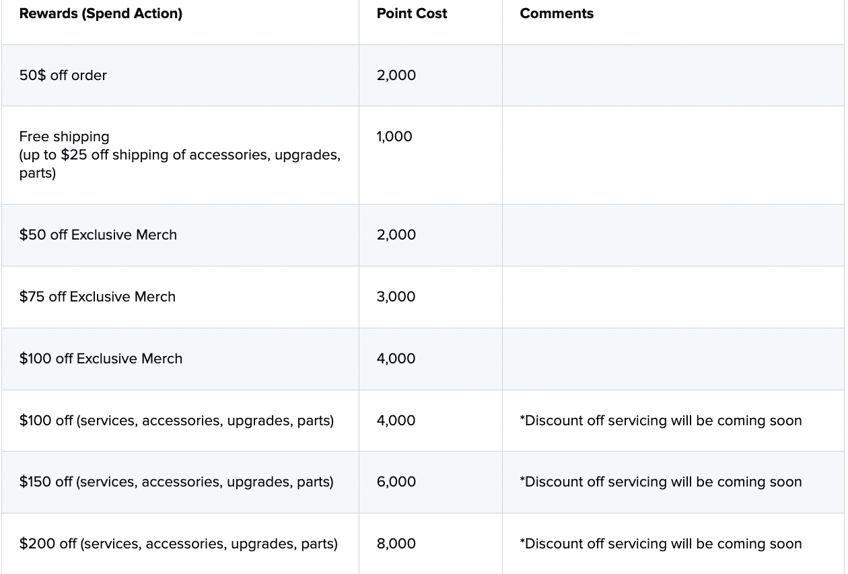Screen dimensions: 848x574
Task: Click the servicing comment in the $200 off row
Action: coord(660,544)
